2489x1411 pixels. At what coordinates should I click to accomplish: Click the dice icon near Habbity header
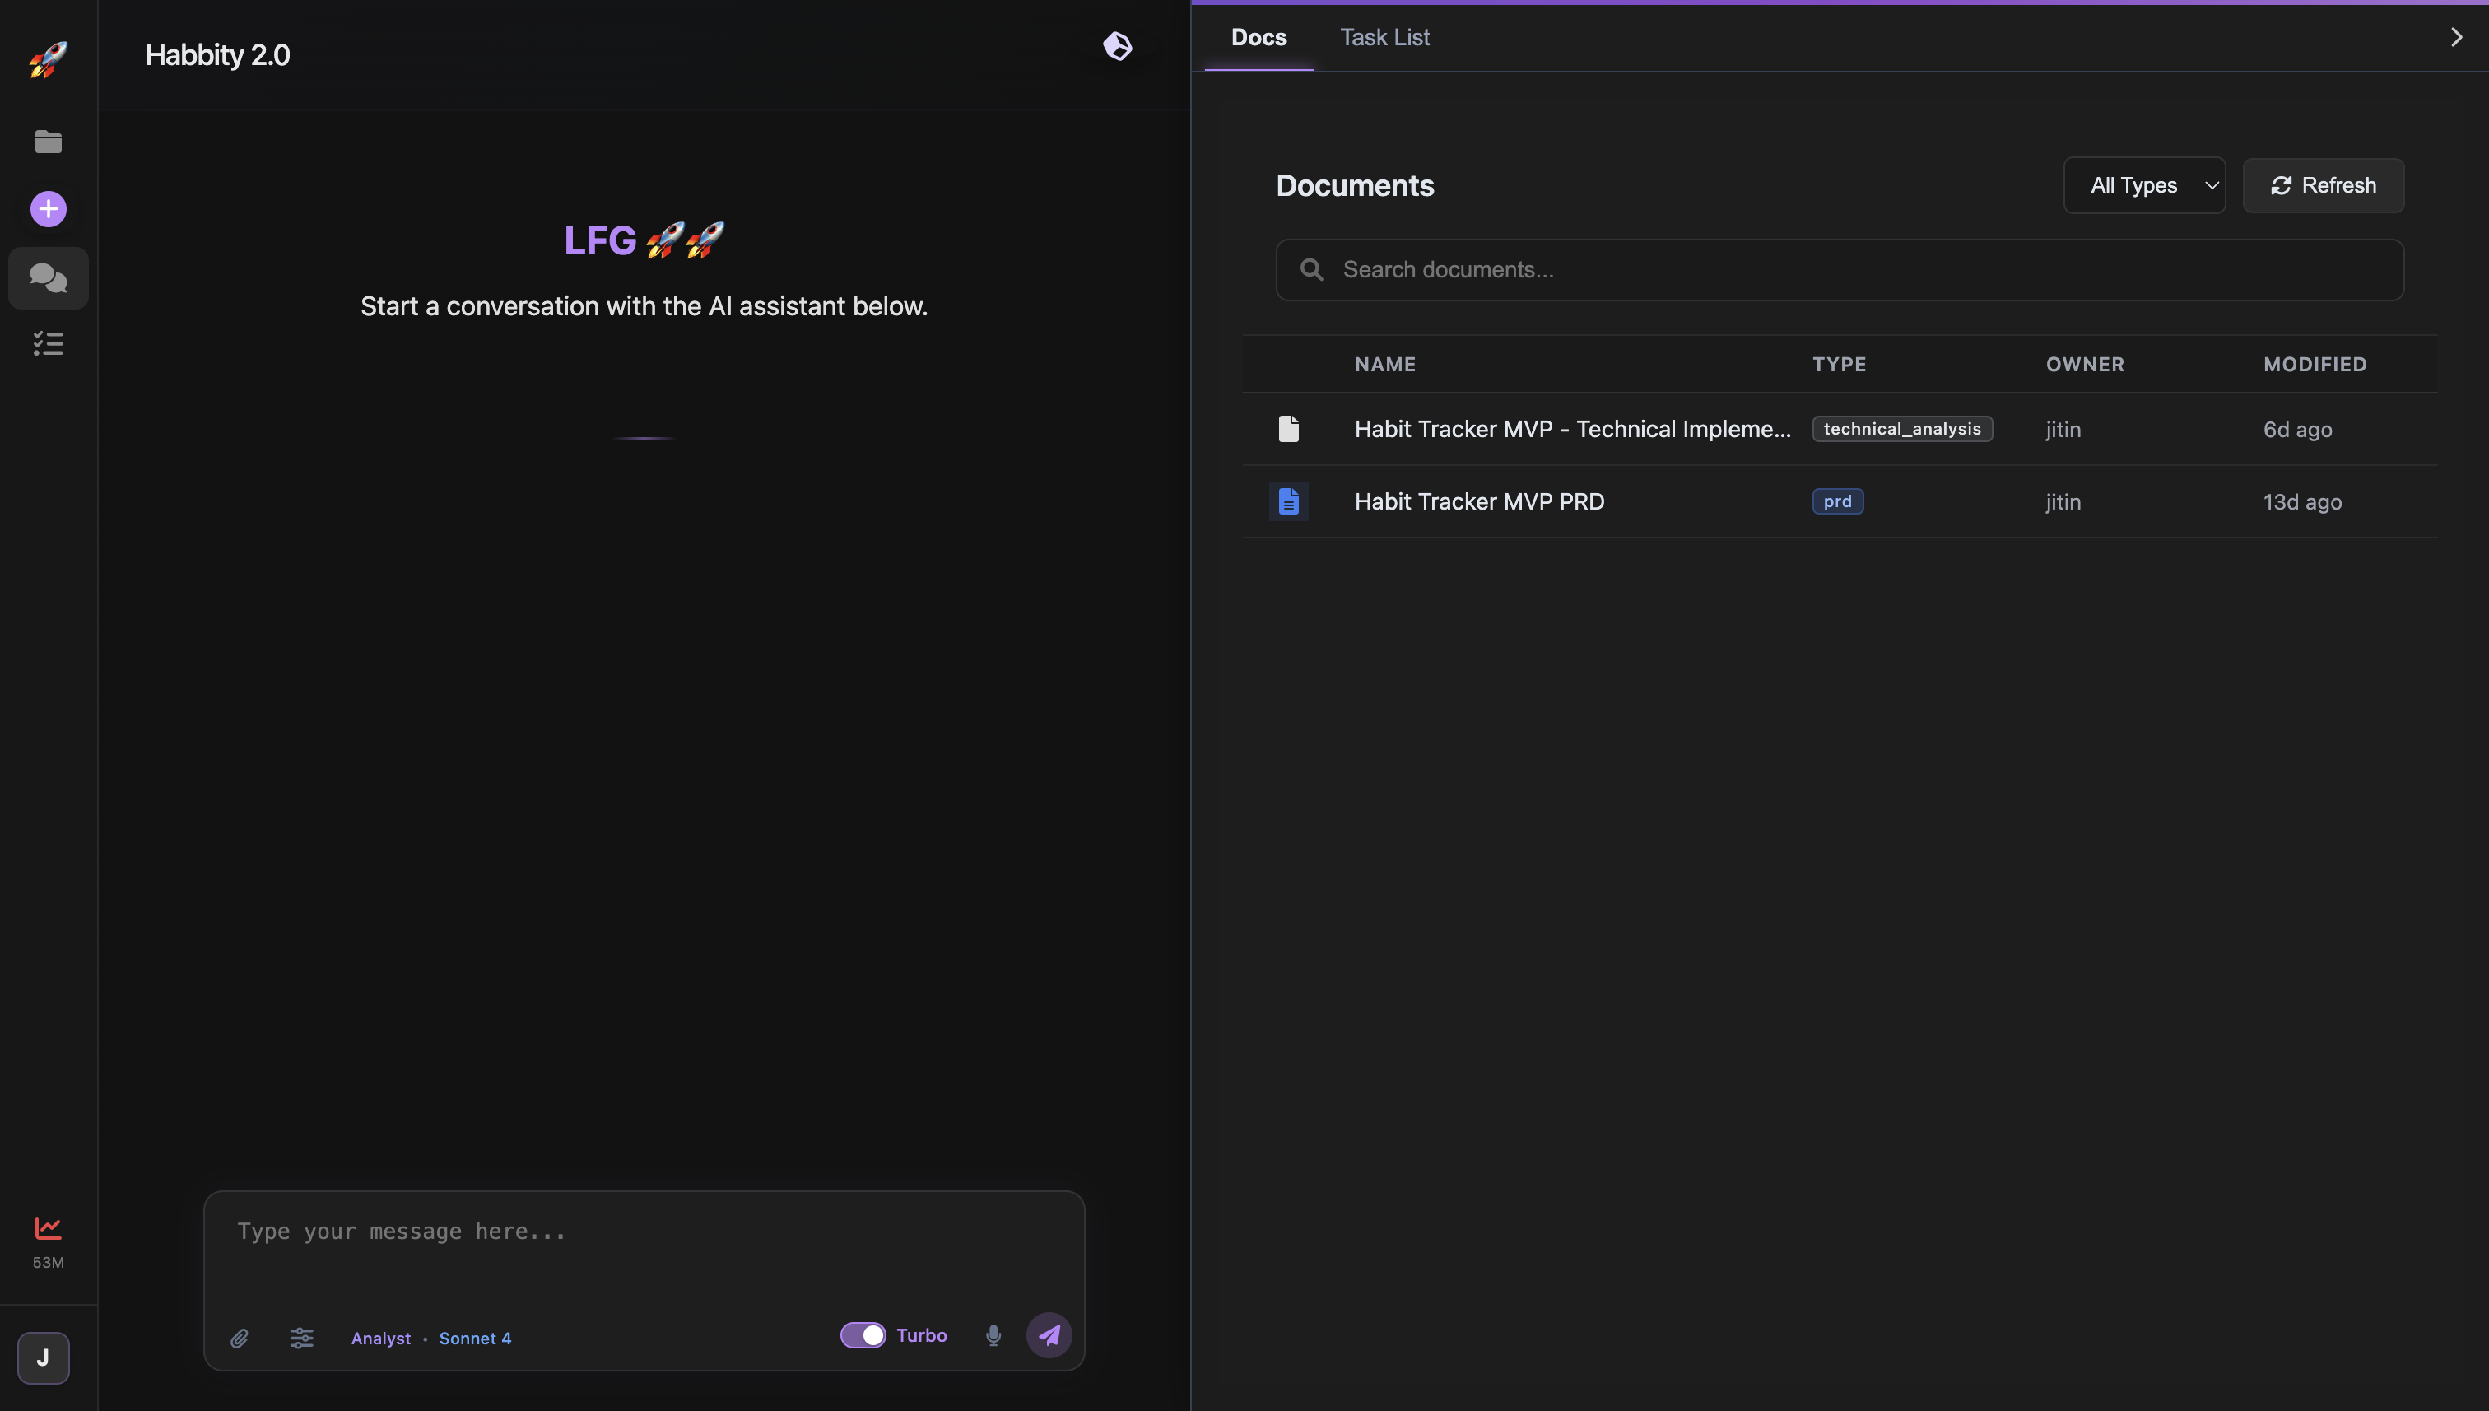click(x=1118, y=45)
